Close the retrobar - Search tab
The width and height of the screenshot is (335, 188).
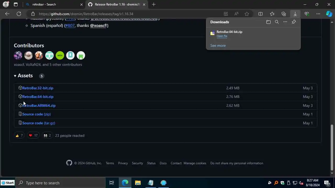point(81,4)
